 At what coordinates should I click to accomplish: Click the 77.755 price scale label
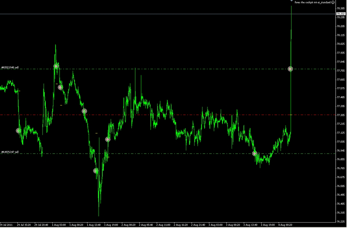[x=341, y=71]
